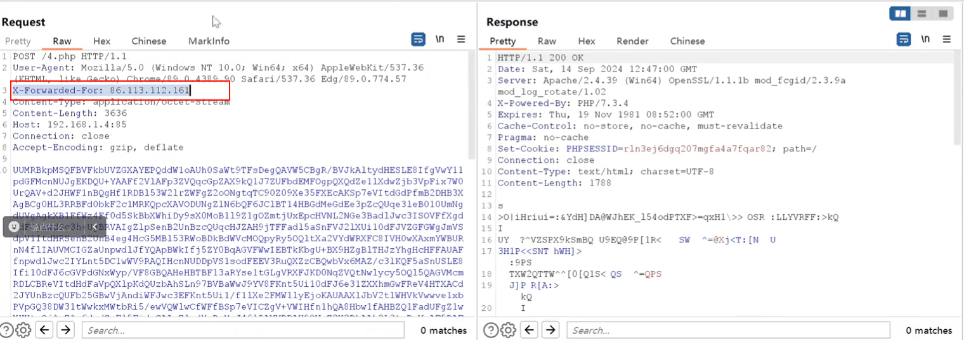Screen dimensions: 964x340
Task: Click the Request panel vertical scrollbar
Action: (x=472, y=104)
